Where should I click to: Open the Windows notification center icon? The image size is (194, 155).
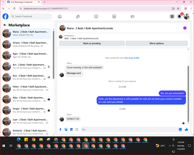(x=189, y=146)
